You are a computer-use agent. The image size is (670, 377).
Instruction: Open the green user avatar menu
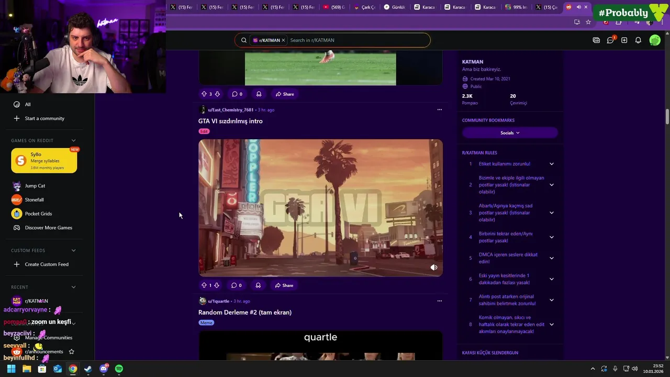[x=655, y=40]
